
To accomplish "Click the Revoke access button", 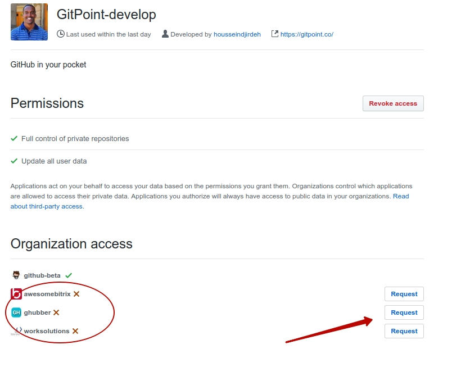I will tap(393, 103).
